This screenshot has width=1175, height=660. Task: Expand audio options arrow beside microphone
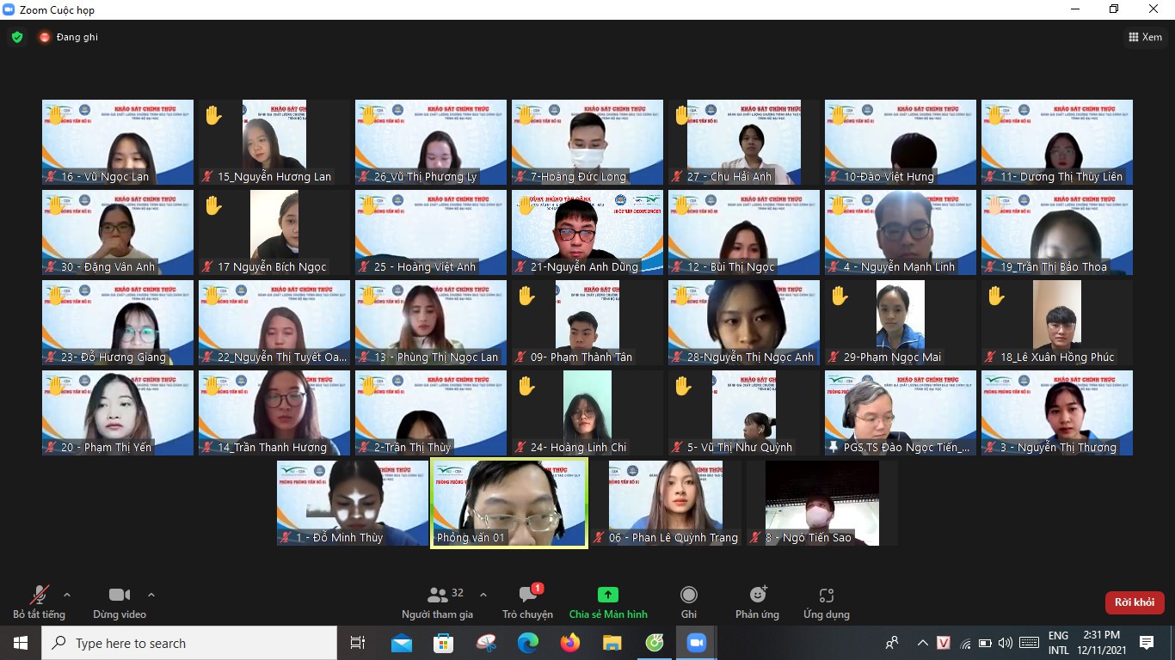click(x=67, y=595)
